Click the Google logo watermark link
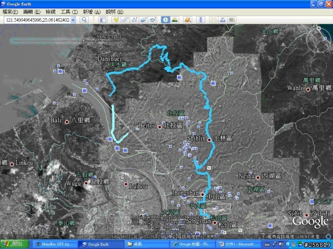This screenshot has width=333, height=249. [x=311, y=222]
